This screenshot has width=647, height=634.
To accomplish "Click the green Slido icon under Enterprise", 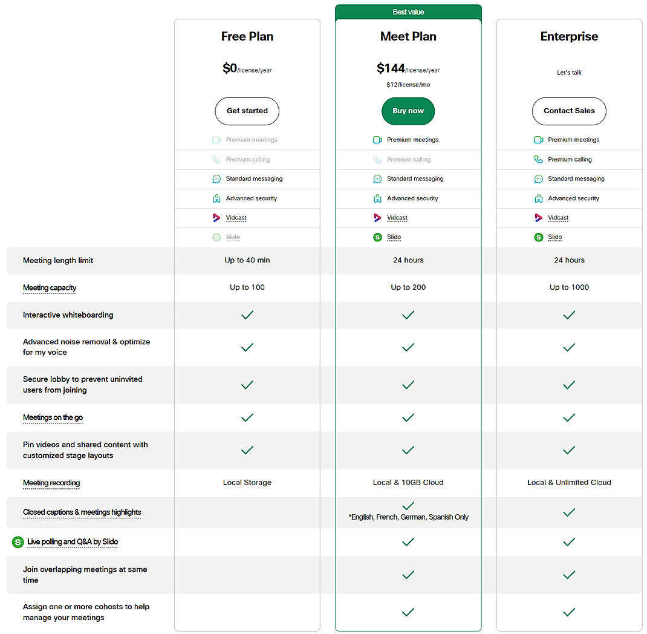I will pyautogui.click(x=538, y=237).
